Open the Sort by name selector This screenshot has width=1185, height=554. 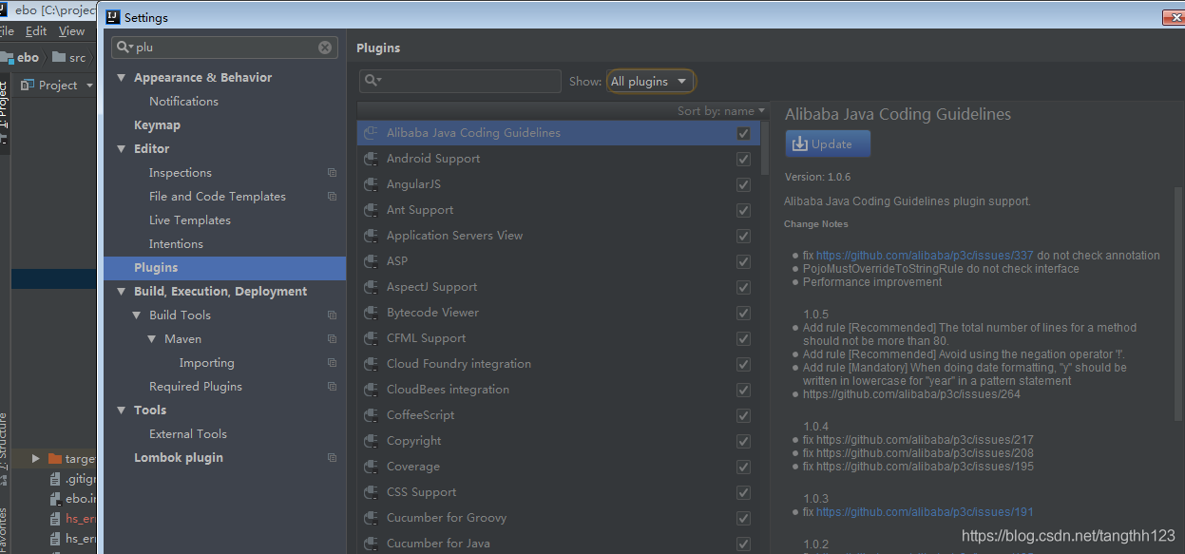(x=720, y=111)
